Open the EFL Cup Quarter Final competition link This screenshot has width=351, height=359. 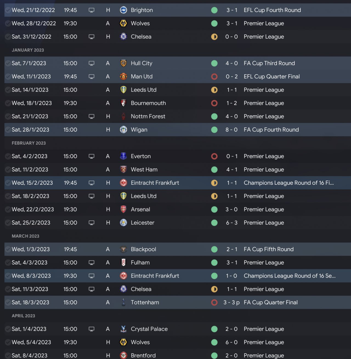click(271, 76)
